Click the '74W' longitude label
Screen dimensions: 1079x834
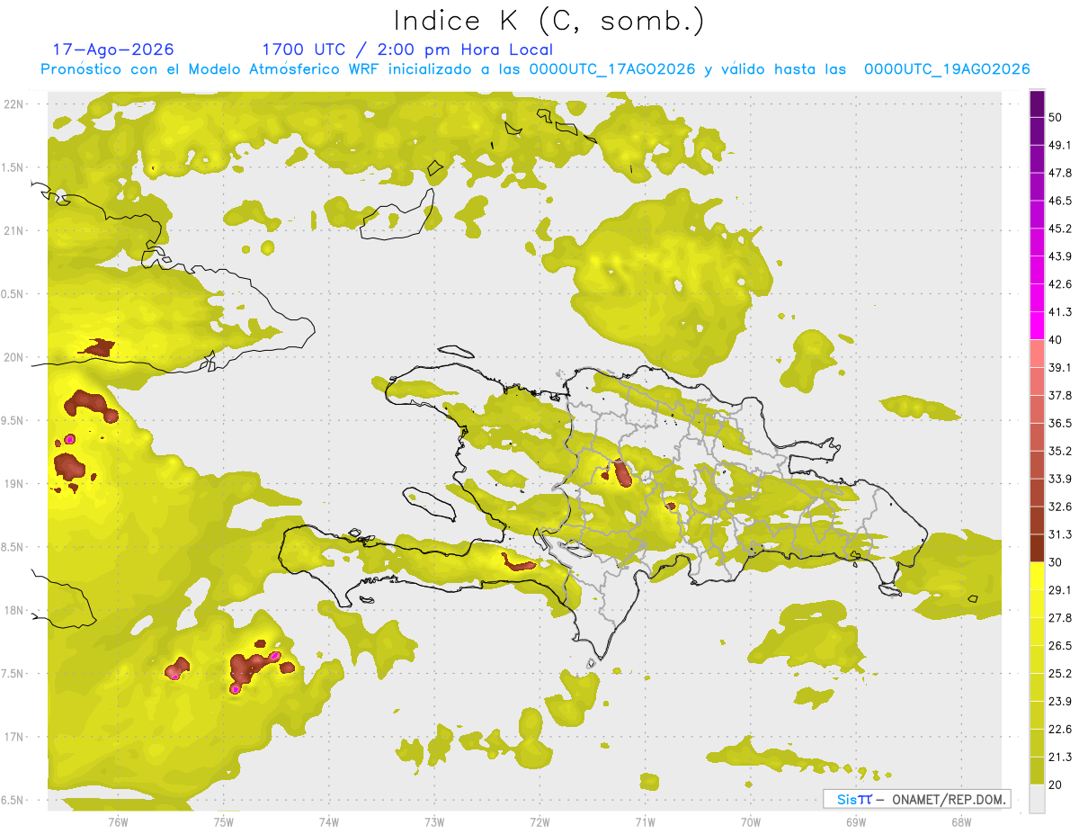pyautogui.click(x=328, y=822)
